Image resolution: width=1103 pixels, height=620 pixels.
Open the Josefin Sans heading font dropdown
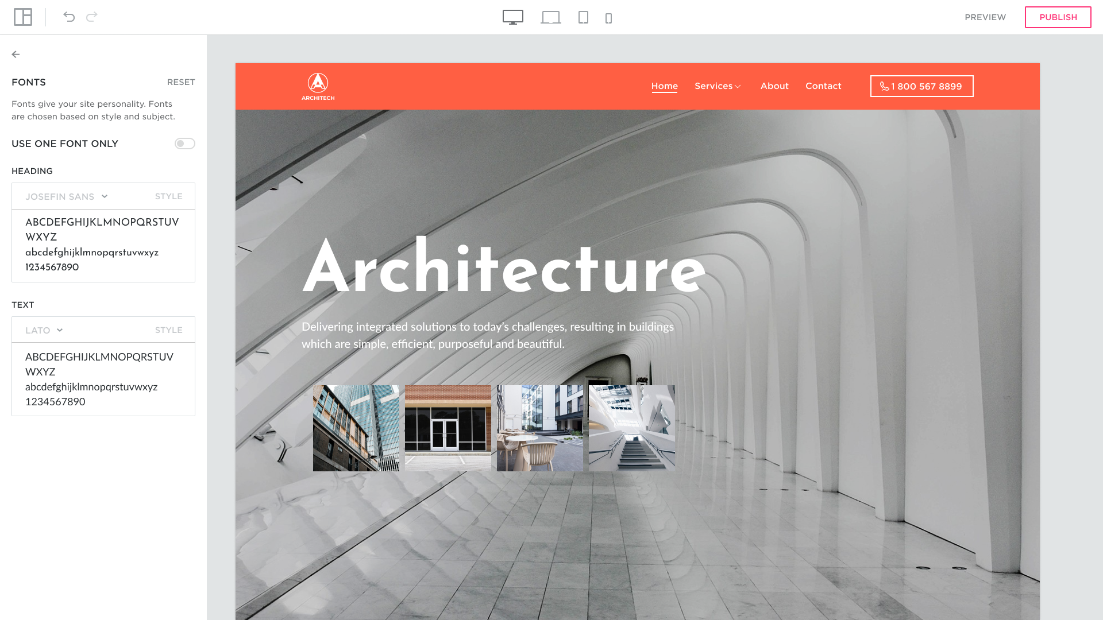tap(67, 196)
